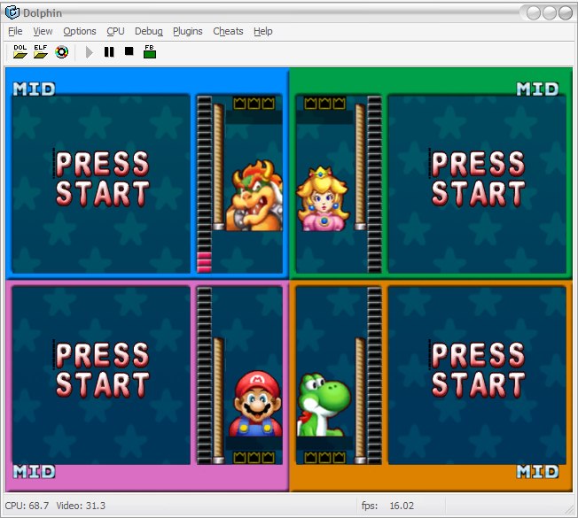Click PRESS START in orange panel
The width and height of the screenshot is (578, 518).
478,370
